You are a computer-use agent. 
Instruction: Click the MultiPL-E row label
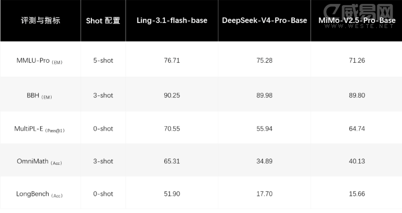click(x=39, y=129)
